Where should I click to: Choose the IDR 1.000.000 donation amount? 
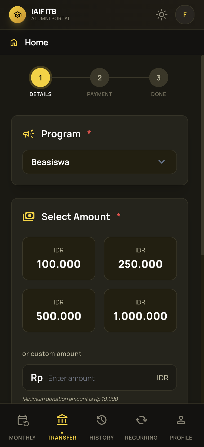pos(140,310)
